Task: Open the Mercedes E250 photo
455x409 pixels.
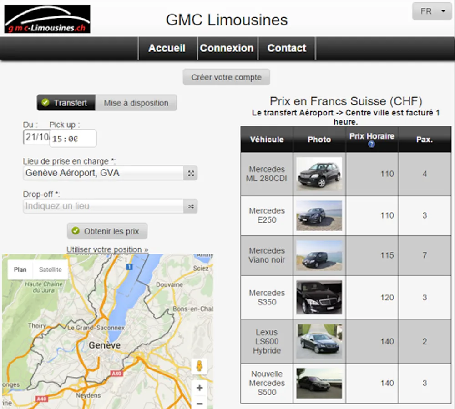Action: [x=319, y=215]
